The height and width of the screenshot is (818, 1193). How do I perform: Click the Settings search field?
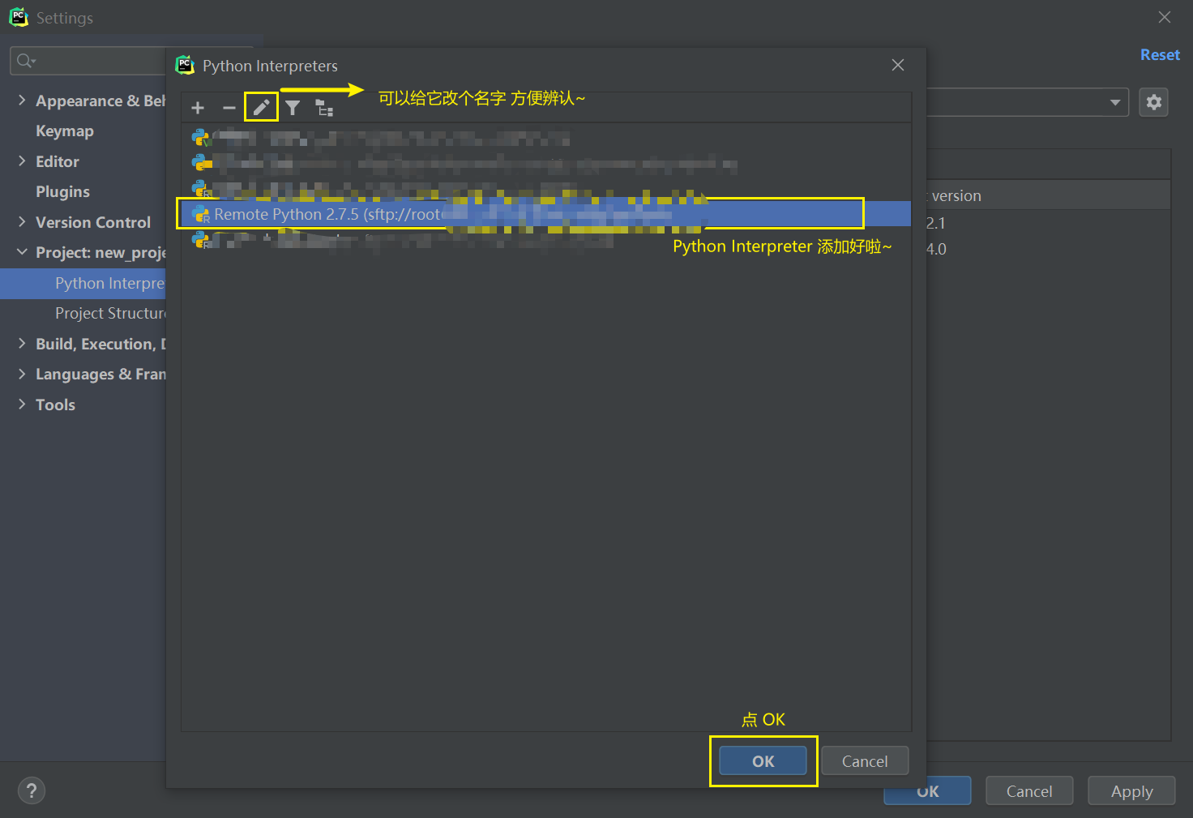coord(88,61)
